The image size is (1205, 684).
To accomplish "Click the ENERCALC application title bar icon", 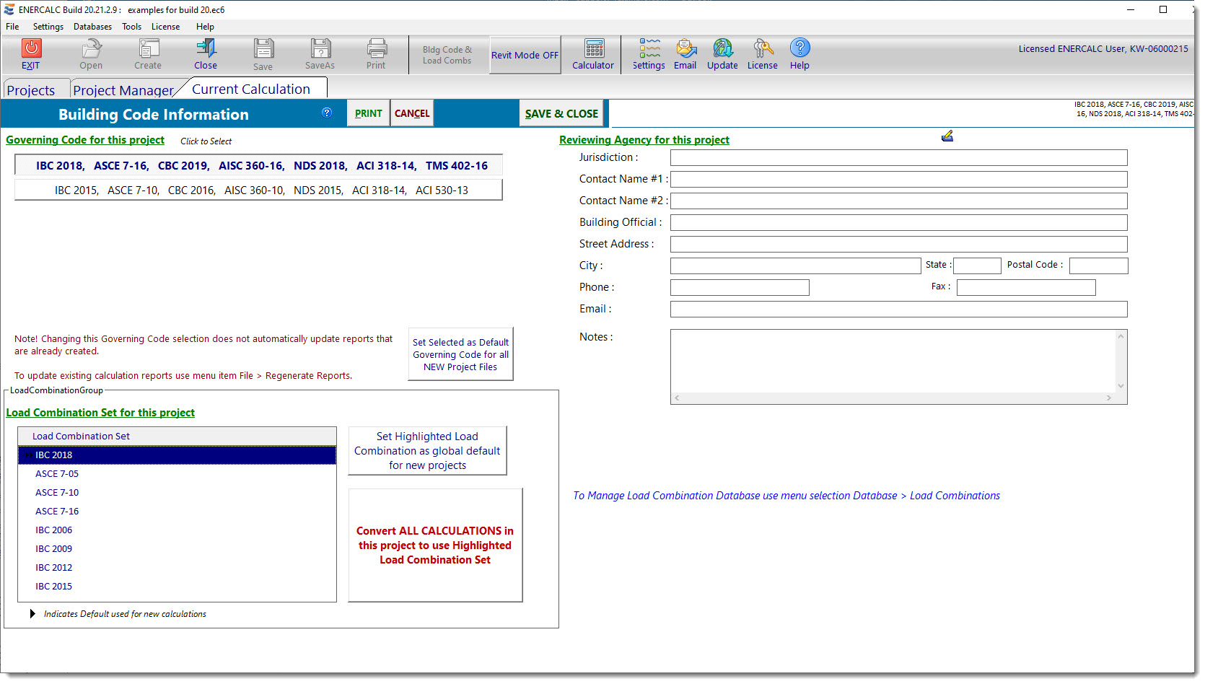I will (9, 9).
